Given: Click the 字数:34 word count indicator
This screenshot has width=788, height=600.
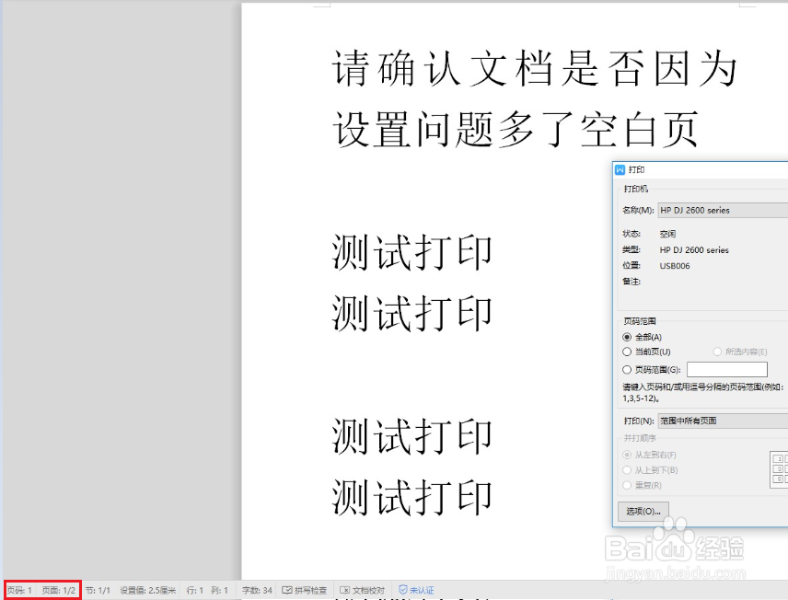Looking at the screenshot, I should (x=255, y=590).
